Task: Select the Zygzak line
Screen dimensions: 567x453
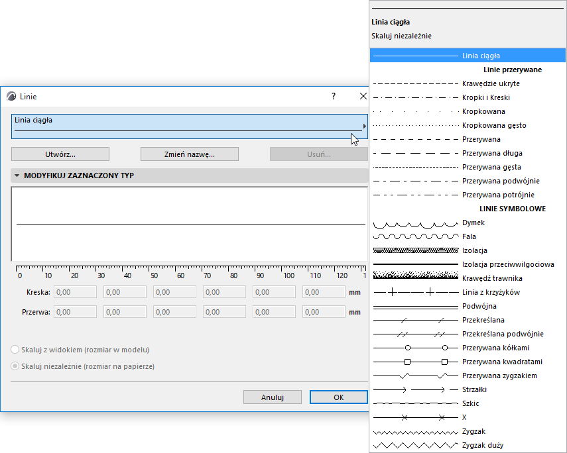Action: click(x=468, y=431)
